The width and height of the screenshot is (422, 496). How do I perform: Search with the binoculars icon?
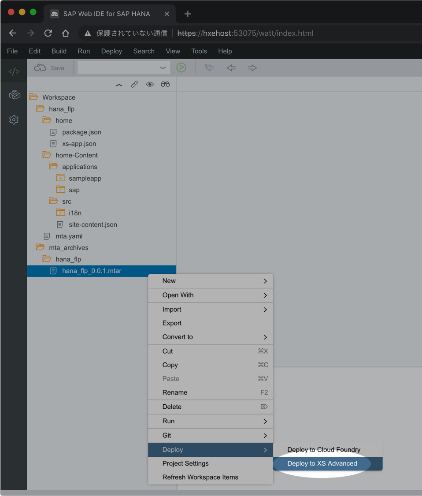point(165,84)
